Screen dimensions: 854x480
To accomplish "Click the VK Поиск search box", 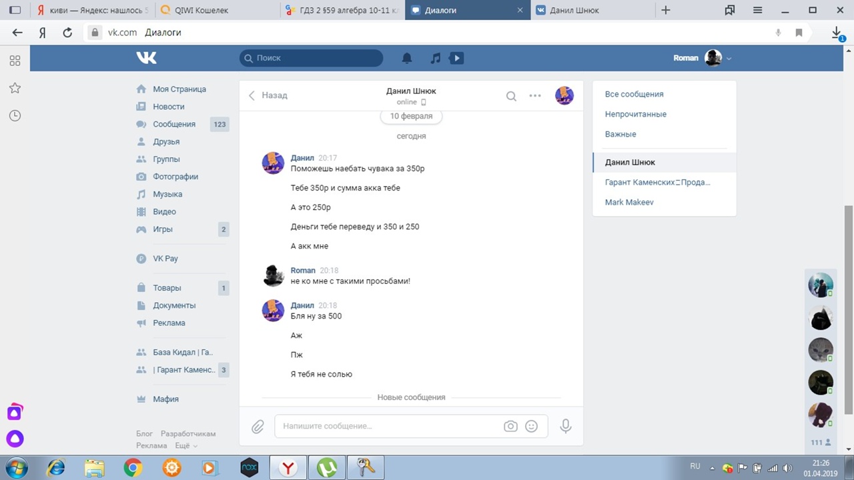I will coord(312,58).
